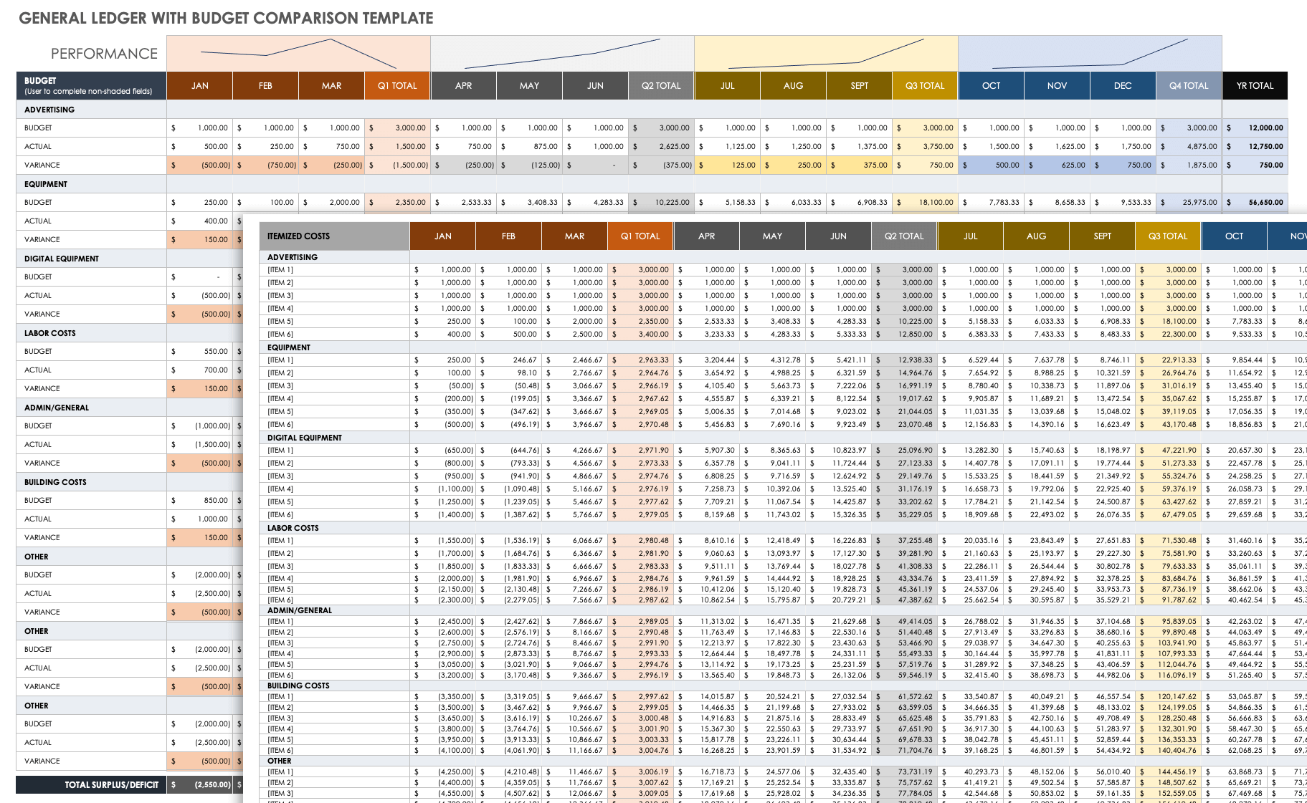Click the BUILDING COSTS section in itemized costs
Screen dimensions: 1307x803
pos(298,686)
